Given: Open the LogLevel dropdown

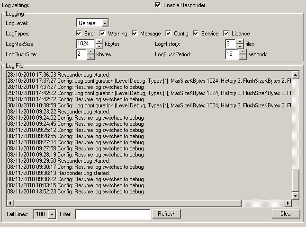Looking at the screenshot, I should coord(105,23).
